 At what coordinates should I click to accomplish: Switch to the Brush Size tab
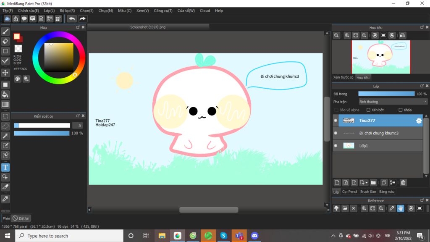[368, 192]
